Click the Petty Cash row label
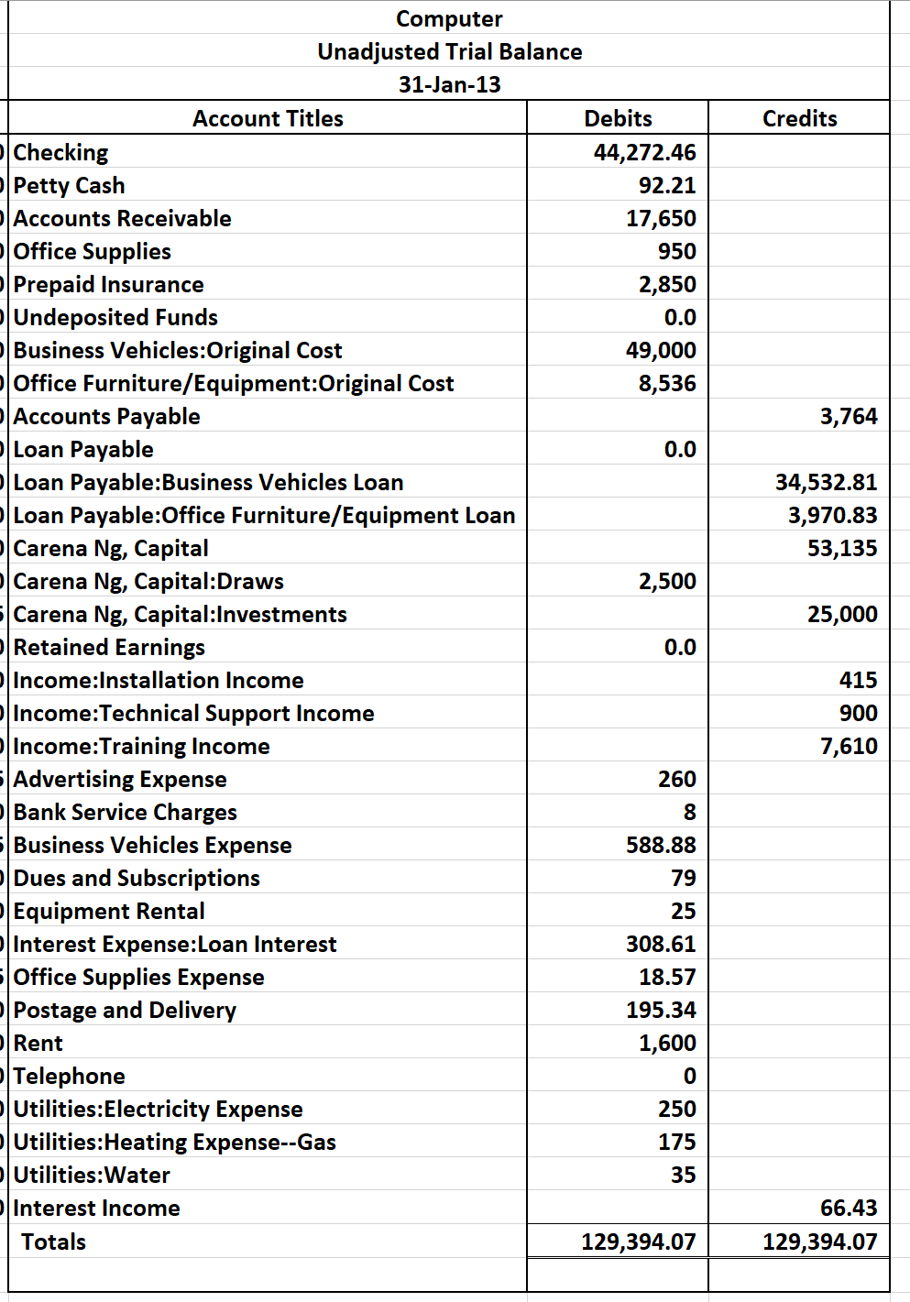 click(x=68, y=185)
